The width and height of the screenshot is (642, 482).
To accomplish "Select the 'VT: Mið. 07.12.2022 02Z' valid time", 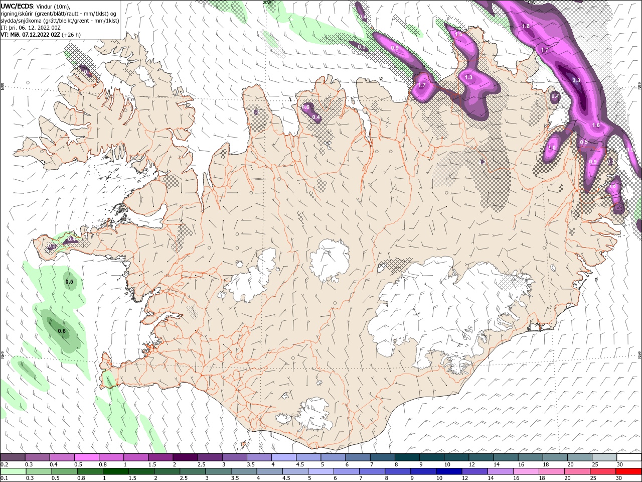I will [31, 35].
